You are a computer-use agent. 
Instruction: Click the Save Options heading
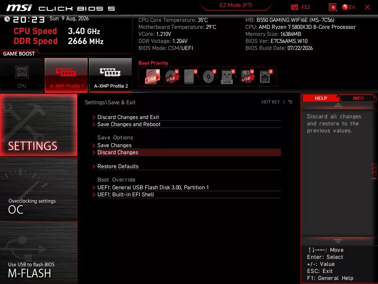point(115,138)
